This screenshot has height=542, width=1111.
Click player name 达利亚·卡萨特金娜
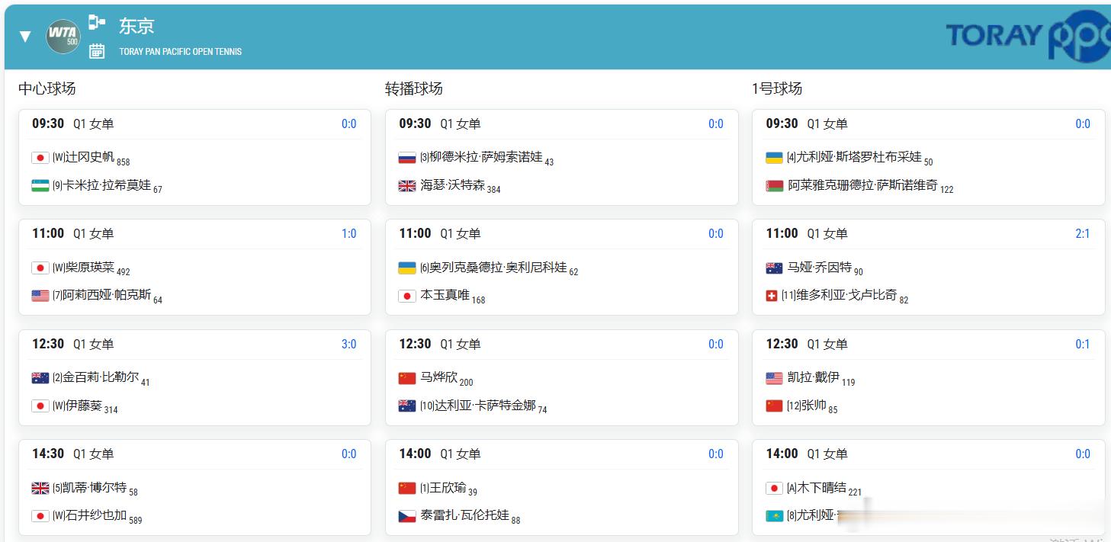coord(486,406)
